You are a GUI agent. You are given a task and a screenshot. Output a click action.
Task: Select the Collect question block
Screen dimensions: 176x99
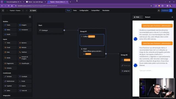coord(92,40)
